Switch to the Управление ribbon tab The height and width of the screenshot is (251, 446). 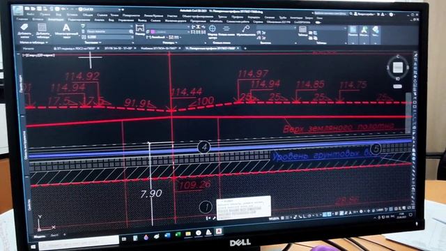[x=125, y=20]
